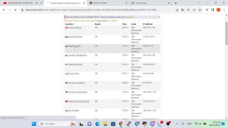Open the Bulgaria, Sofia location link
Screen dimensions: 228x128
click(x=74, y=46)
